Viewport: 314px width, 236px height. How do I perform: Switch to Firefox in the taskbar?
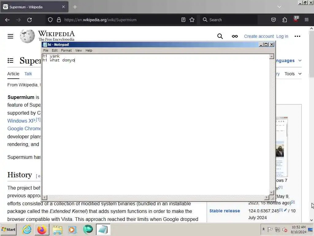click(42, 229)
